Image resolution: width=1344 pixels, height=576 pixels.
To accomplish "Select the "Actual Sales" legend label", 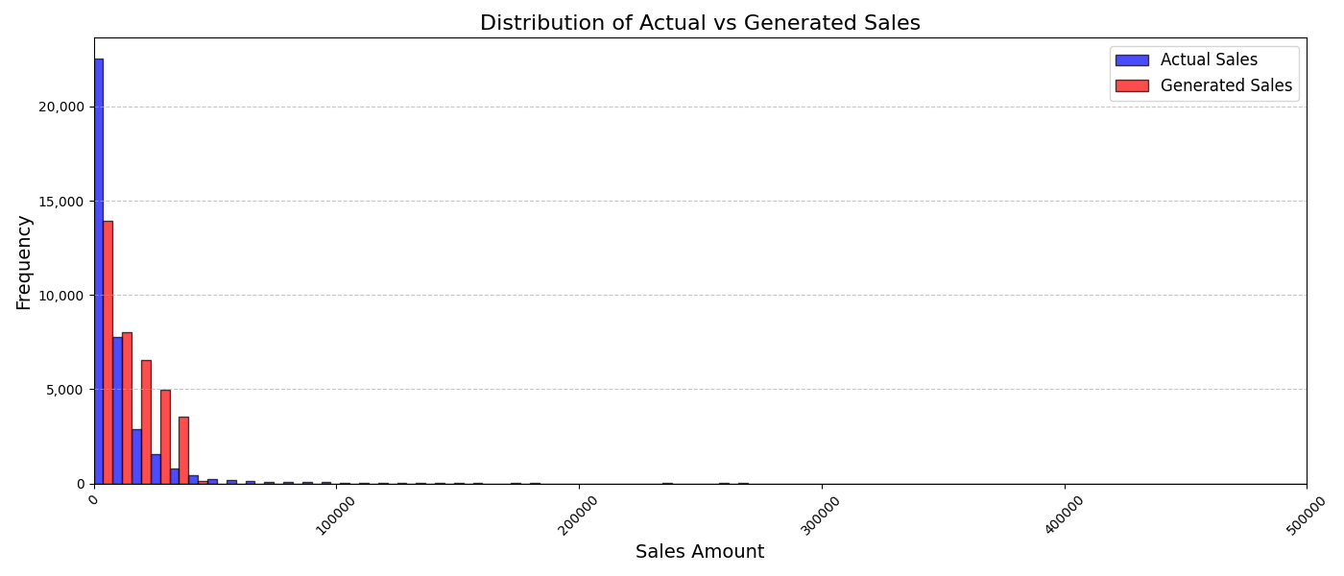I will pyautogui.click(x=1209, y=60).
